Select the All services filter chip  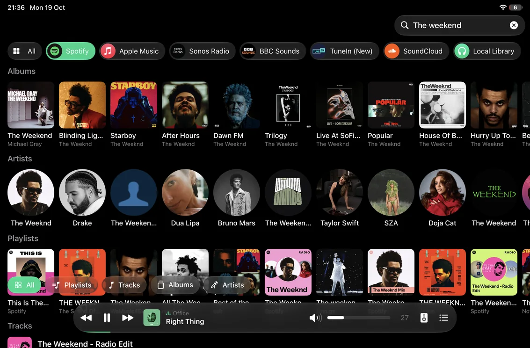(x=24, y=51)
